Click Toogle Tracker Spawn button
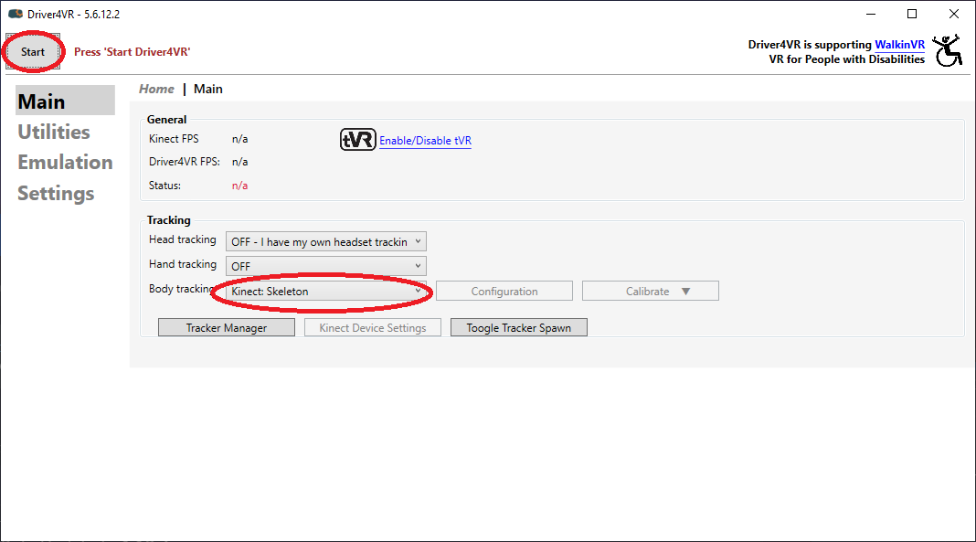Viewport: 976px width, 542px height. [x=518, y=328]
